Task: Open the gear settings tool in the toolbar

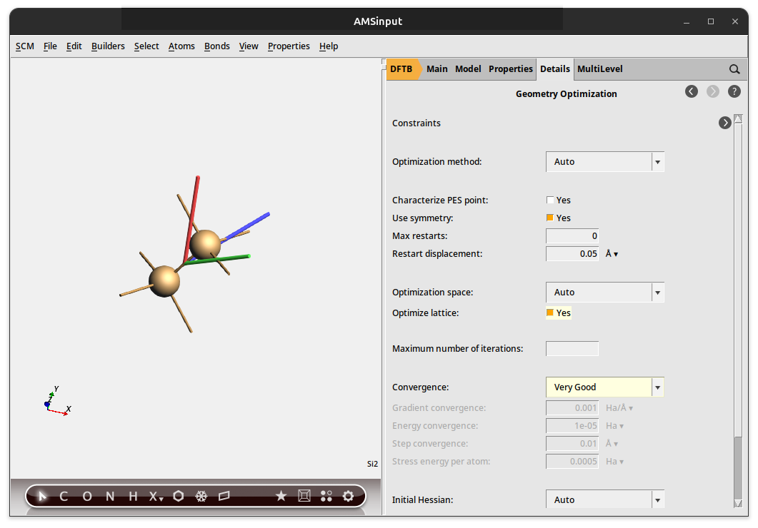Action: tap(348, 496)
